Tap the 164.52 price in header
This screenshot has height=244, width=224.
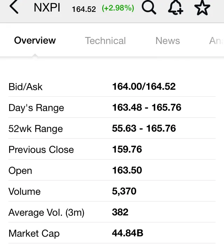click(x=84, y=9)
